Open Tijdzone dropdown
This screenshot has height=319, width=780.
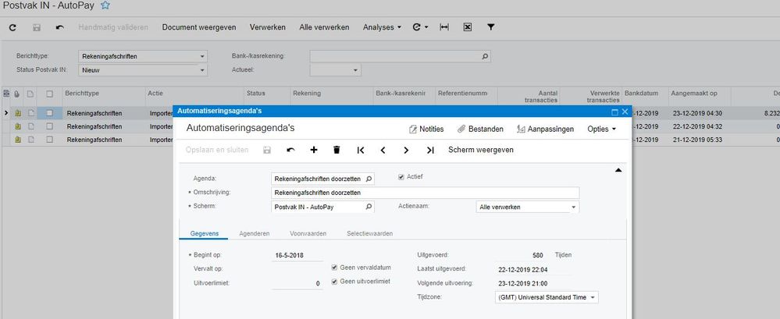593,298
